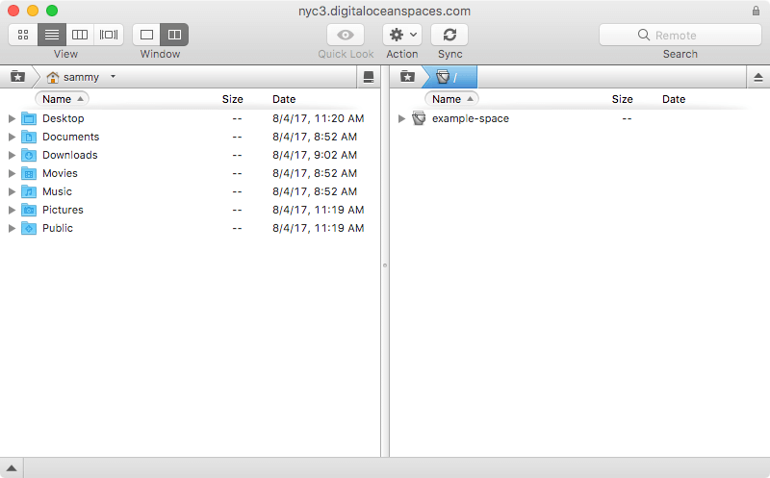Viewport: 770px width, 478px height.
Task: Click local disk icon in left pane
Action: point(369,77)
